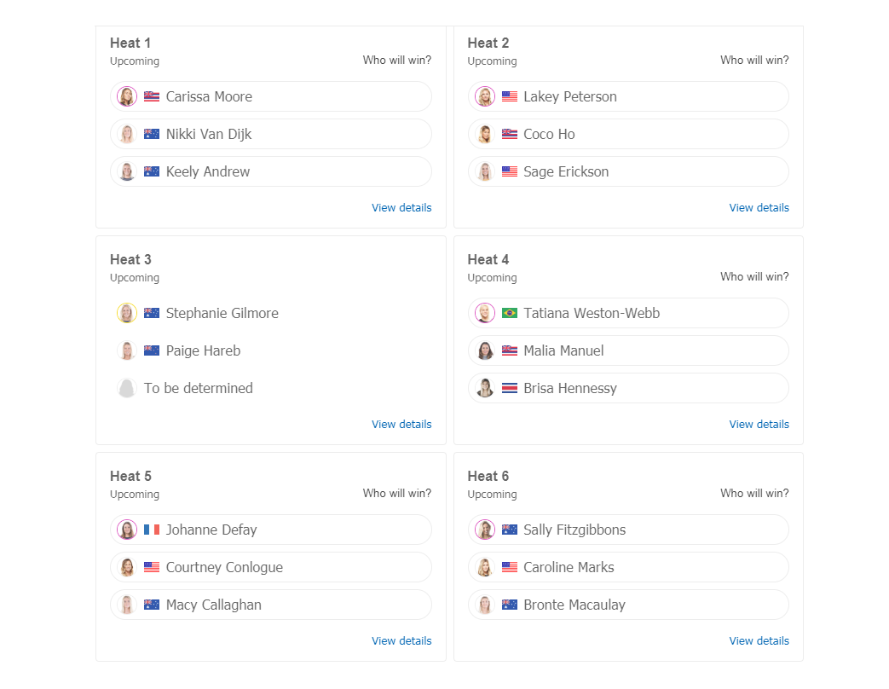Pick Lakey Peterson to win Heat 2
Image resolution: width=889 pixels, height=689 pixels.
(628, 96)
